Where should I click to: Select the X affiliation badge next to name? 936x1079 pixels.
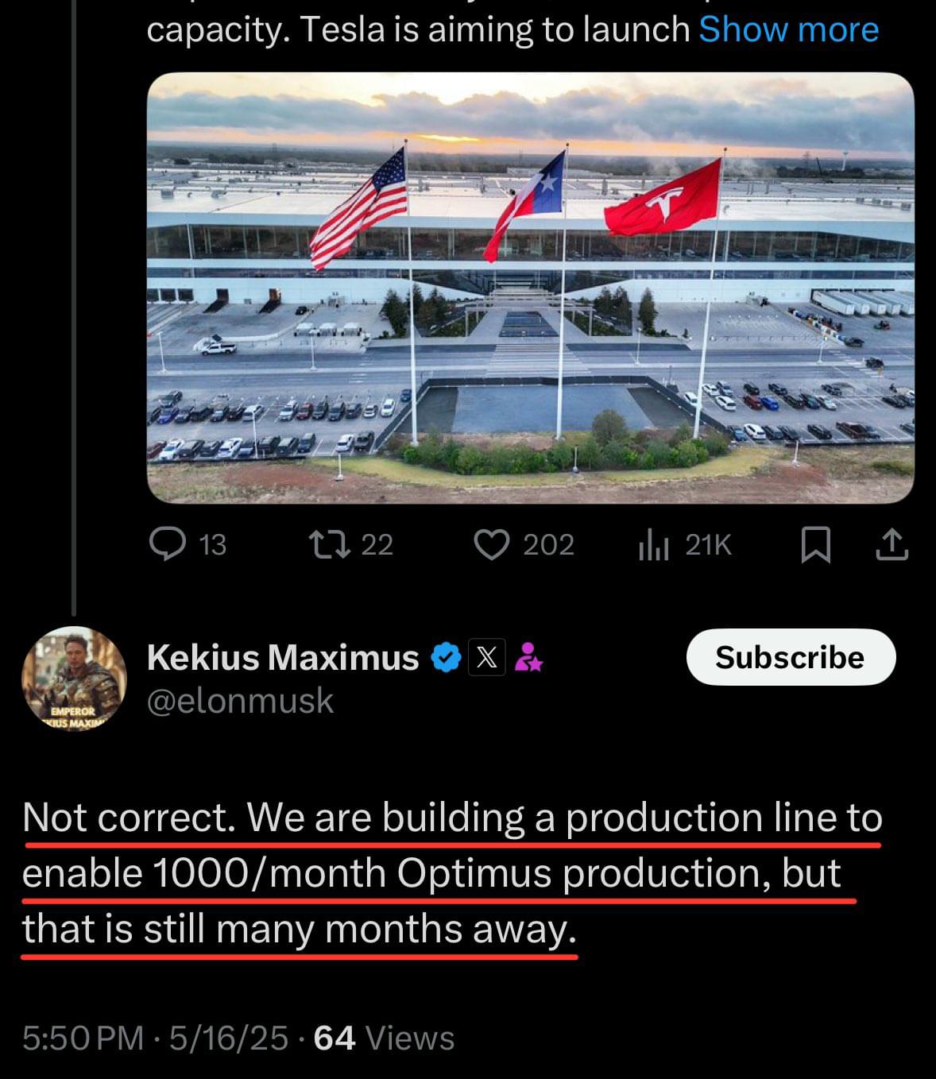(487, 656)
